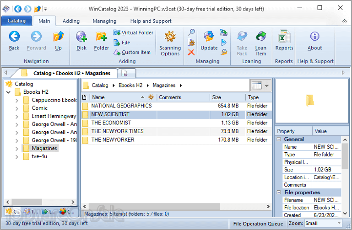This screenshot has width=352, height=230.
Task: Click quick access forward arrow in title bar
Action: point(28,9)
